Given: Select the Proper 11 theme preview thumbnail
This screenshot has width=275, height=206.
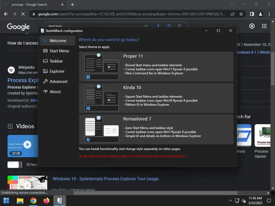Looking at the screenshot, I should coord(102,67).
